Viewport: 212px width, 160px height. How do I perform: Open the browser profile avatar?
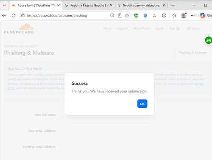[x=184, y=15]
